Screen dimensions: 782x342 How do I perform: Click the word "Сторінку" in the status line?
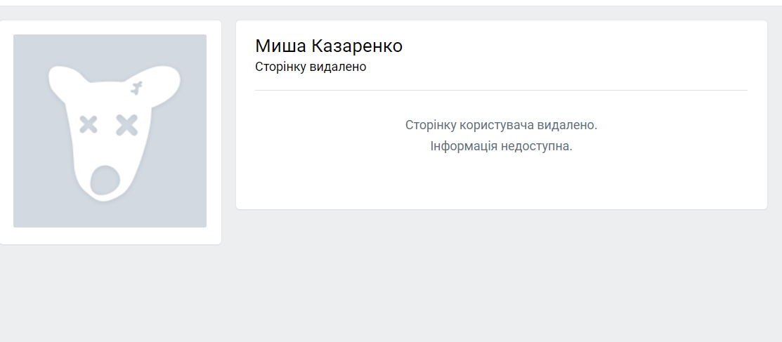point(278,67)
